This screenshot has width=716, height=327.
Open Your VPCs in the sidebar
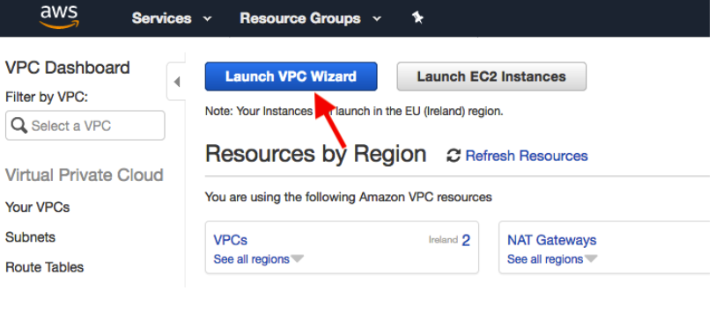click(38, 207)
